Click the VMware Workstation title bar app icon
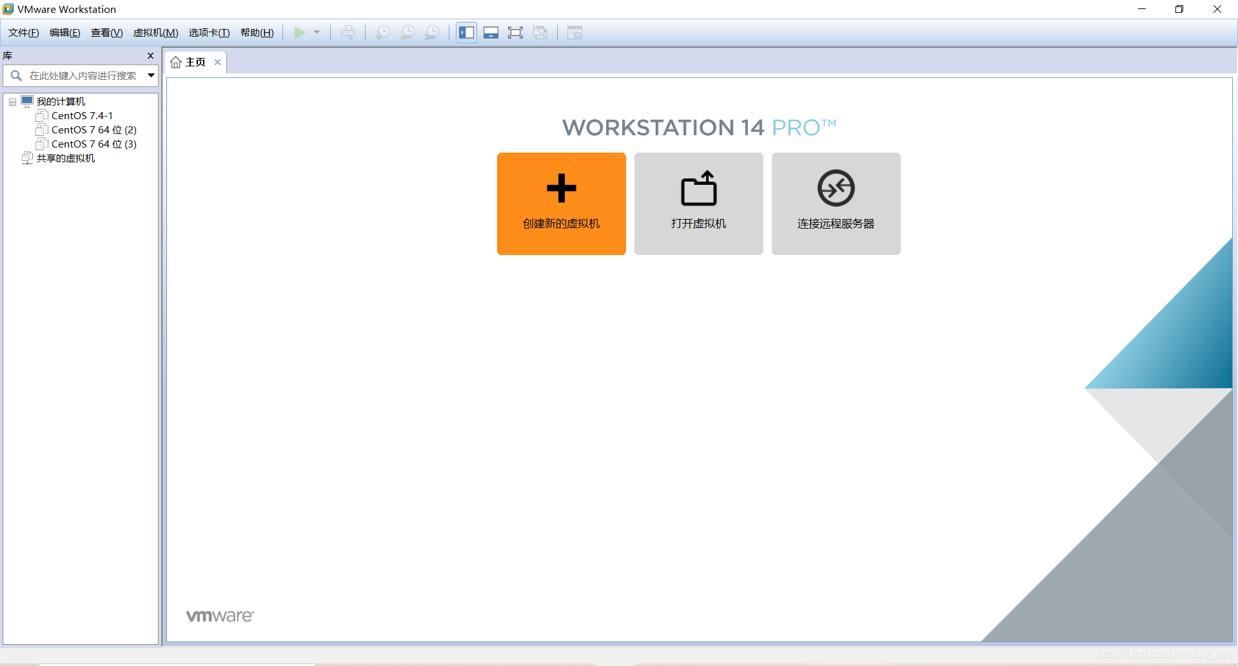Screen dimensions: 1238x666 click(8, 9)
